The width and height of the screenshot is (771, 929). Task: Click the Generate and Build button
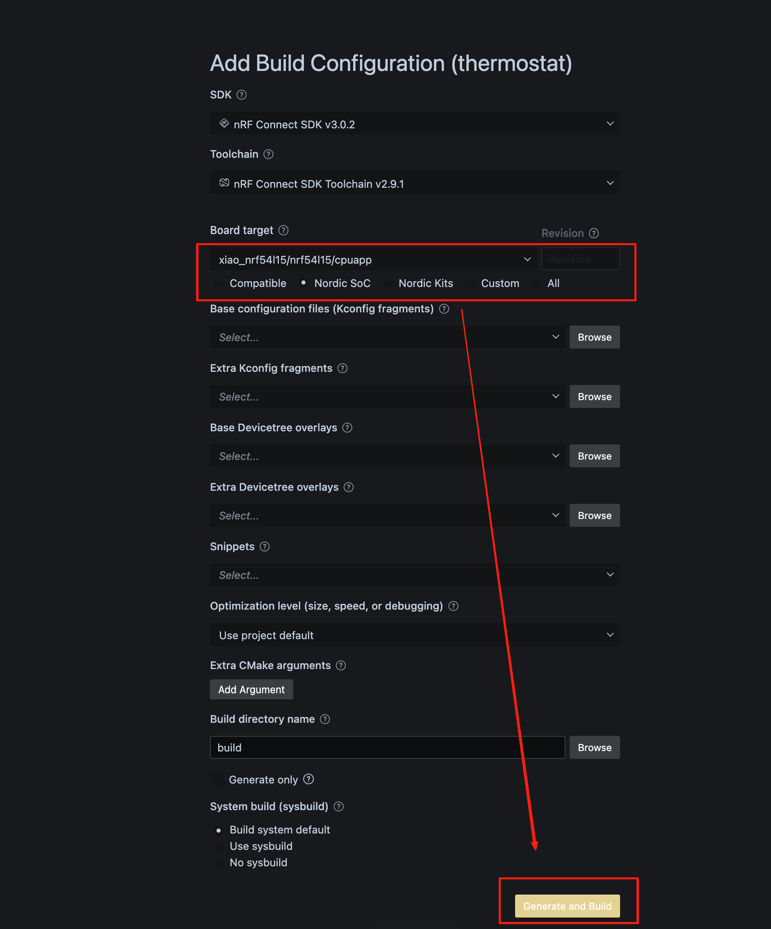click(567, 906)
